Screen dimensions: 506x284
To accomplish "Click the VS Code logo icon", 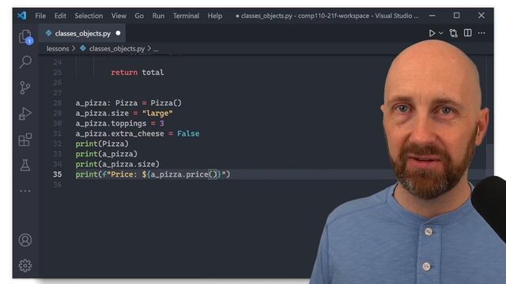I will 22,16.
